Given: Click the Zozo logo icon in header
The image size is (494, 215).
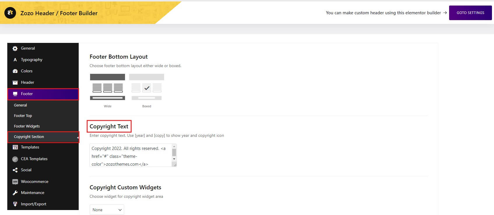Looking at the screenshot, I should pos(10,13).
